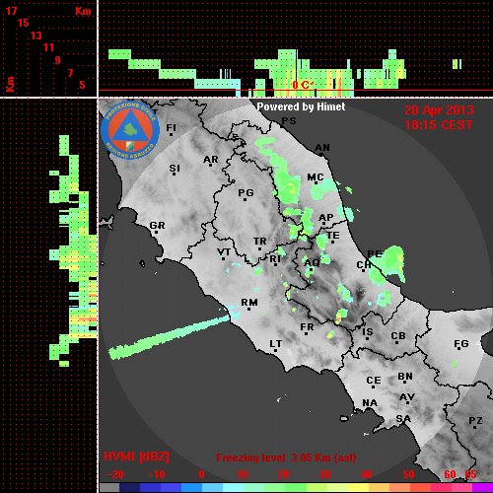Pick the dark navy segment of the color scale
The width and height of the screenshot is (493, 493).
[129, 488]
